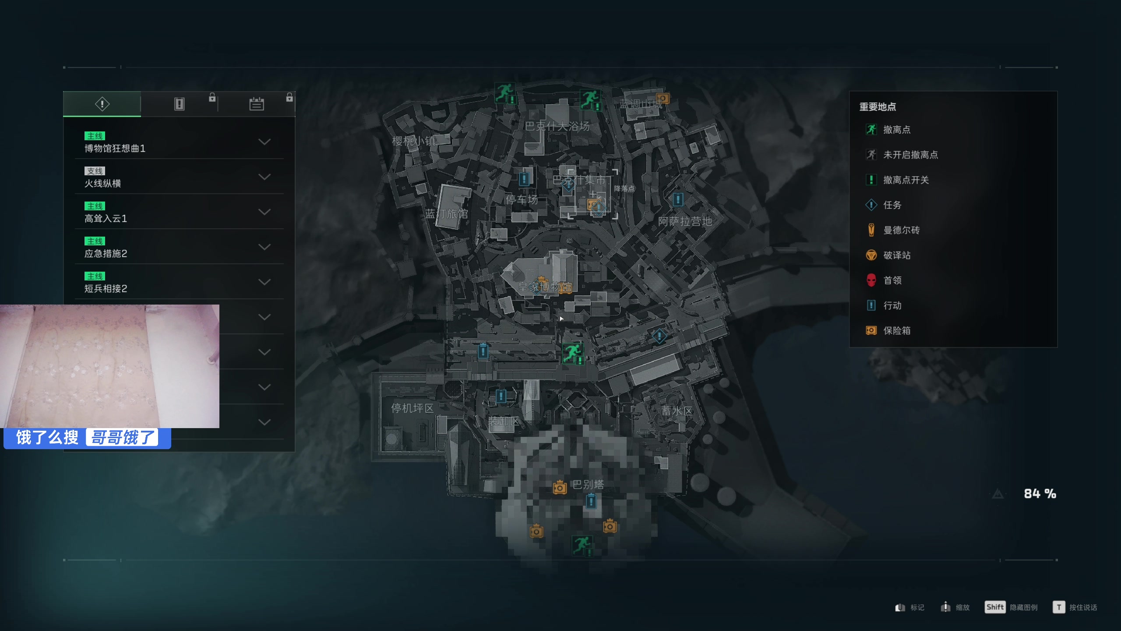Select the action marker above 装卸区
1121x631 pixels.
(x=501, y=397)
